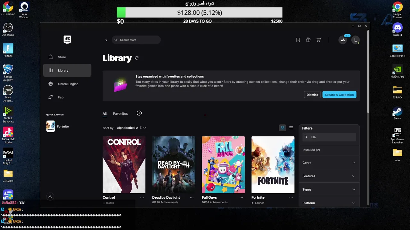Click Install under Control
This screenshot has height=230, width=410.
pos(108,203)
